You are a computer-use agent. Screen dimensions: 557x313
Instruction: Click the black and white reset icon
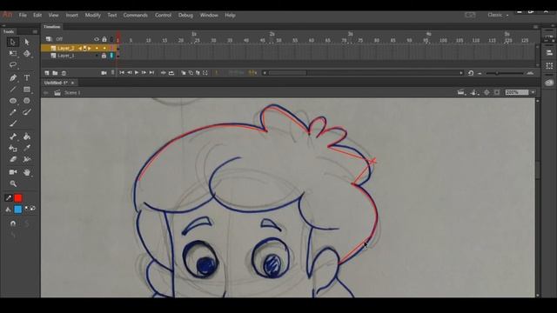click(x=27, y=208)
